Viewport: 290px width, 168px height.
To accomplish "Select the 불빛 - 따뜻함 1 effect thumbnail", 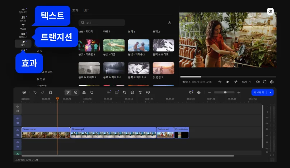I will pos(89,45).
